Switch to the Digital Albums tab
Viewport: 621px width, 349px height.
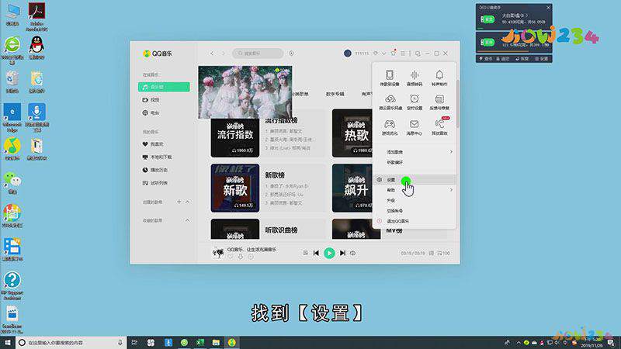tap(335, 94)
